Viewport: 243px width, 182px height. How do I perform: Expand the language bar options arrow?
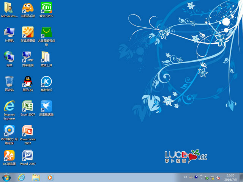(x=200, y=177)
